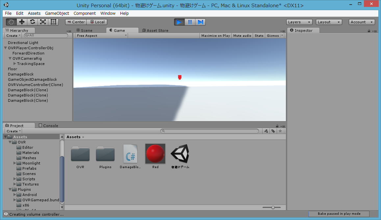Viewport: 381px width, 220px height.
Task: Select GameObjectDamageBlock in Hierarchy
Action: click(32, 79)
